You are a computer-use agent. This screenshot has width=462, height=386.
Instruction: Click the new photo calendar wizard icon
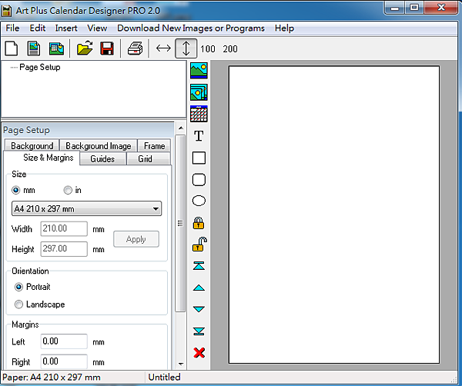pyautogui.click(x=56, y=48)
